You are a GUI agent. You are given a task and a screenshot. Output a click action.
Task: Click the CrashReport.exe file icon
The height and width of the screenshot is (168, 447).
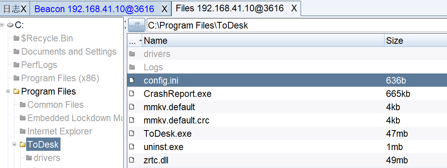pos(132,93)
